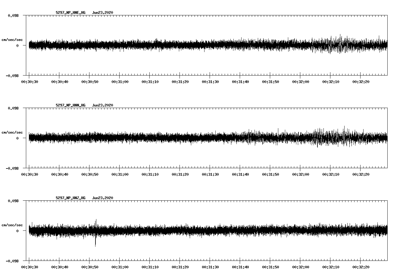
Task: Click 00:30:30 time label under HNZ plot
Action: (x=30, y=267)
